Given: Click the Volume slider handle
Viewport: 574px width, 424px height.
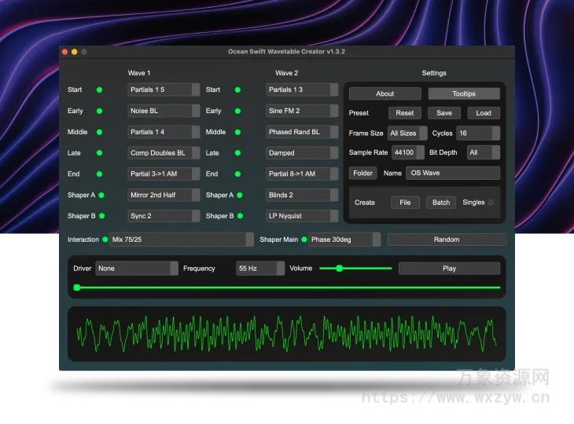Looking at the screenshot, I should [x=340, y=269].
